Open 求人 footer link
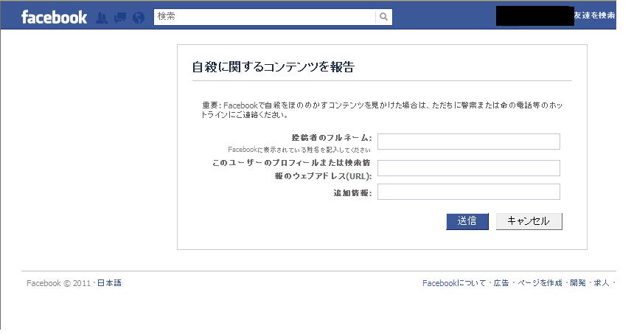The width and height of the screenshot is (634, 334). (602, 283)
